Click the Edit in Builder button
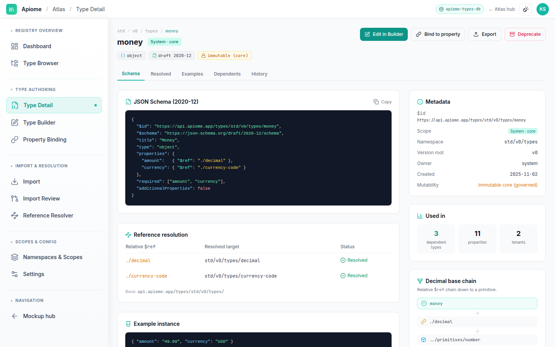 point(384,34)
